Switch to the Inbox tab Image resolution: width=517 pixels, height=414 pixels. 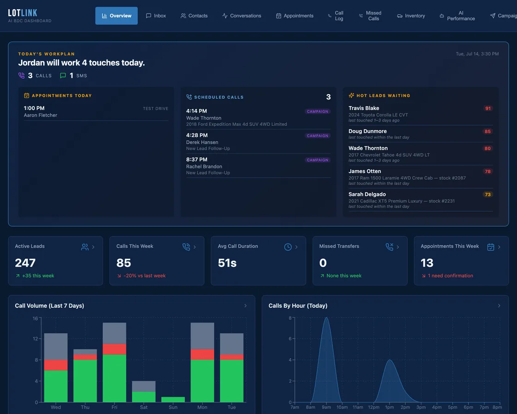point(156,16)
